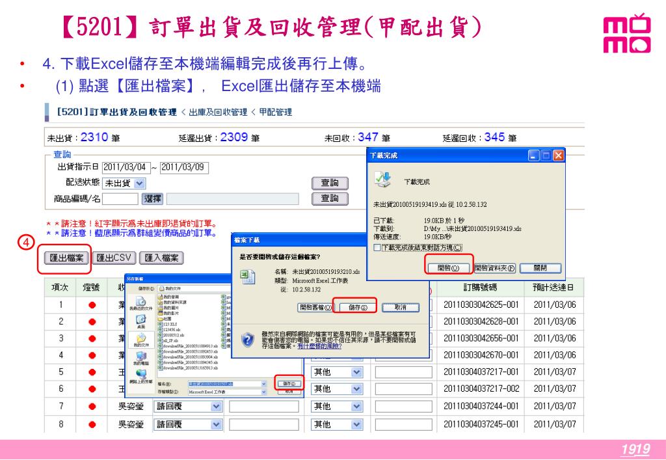Click 儲存 button in Save As dialog
The width and height of the screenshot is (666, 460).
[289, 383]
